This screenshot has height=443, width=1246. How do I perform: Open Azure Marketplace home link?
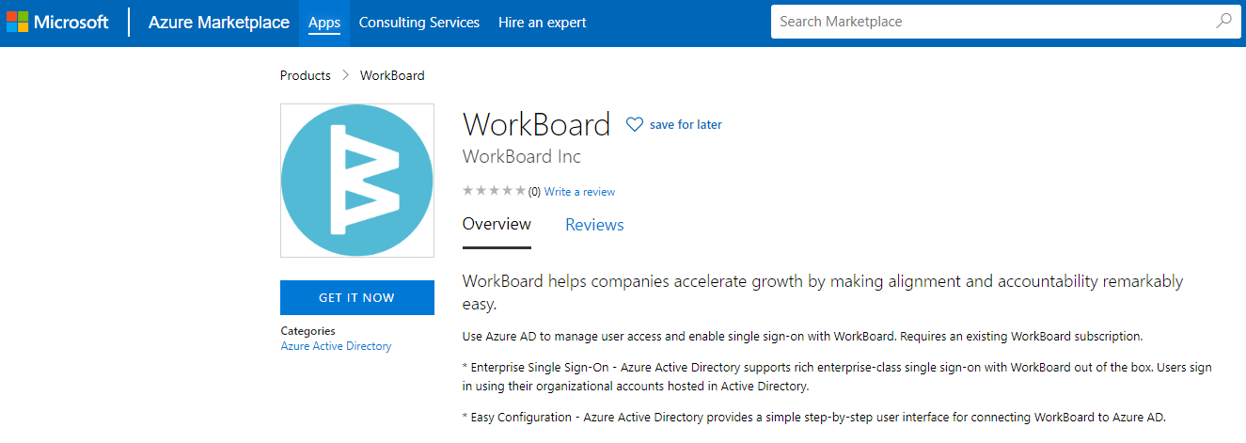pos(219,23)
